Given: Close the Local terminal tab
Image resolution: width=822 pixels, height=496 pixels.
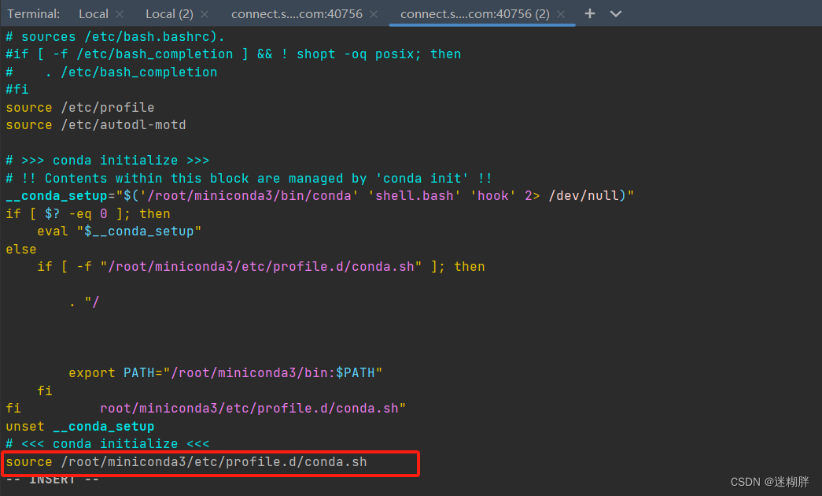Looking at the screenshot, I should (x=120, y=14).
